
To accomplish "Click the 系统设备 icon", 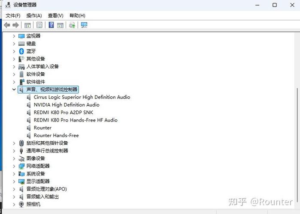I will (x=21, y=174).
